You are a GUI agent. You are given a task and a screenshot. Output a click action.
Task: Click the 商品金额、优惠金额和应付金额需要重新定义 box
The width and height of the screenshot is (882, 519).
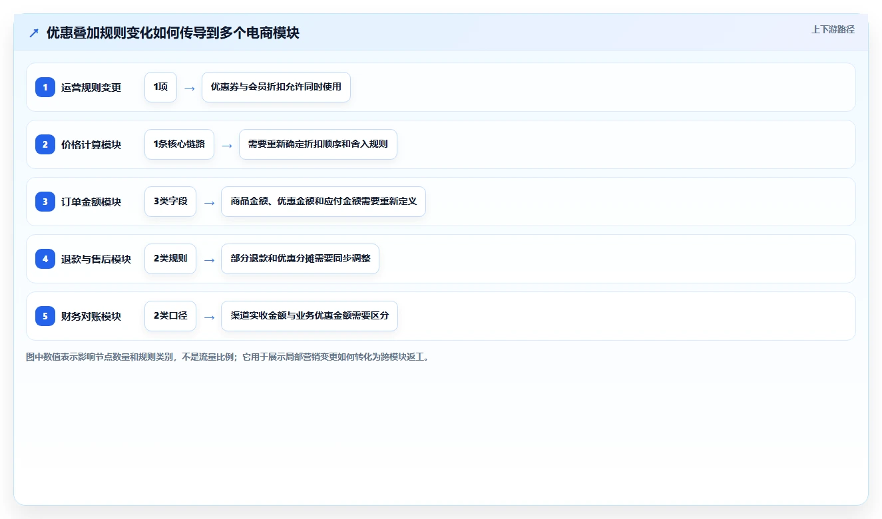pos(324,202)
